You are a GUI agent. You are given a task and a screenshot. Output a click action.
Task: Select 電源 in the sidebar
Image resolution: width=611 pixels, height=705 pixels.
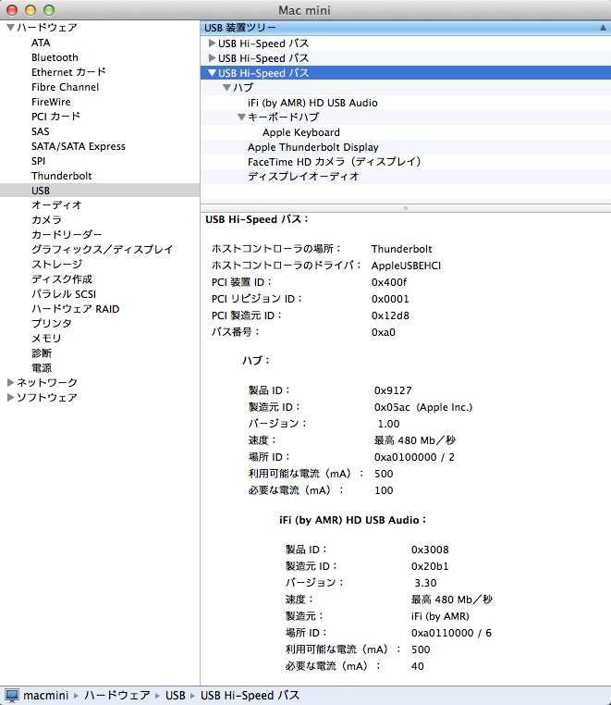click(42, 368)
